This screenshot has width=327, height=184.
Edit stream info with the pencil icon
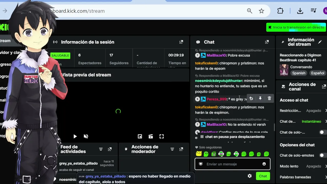(x=320, y=42)
